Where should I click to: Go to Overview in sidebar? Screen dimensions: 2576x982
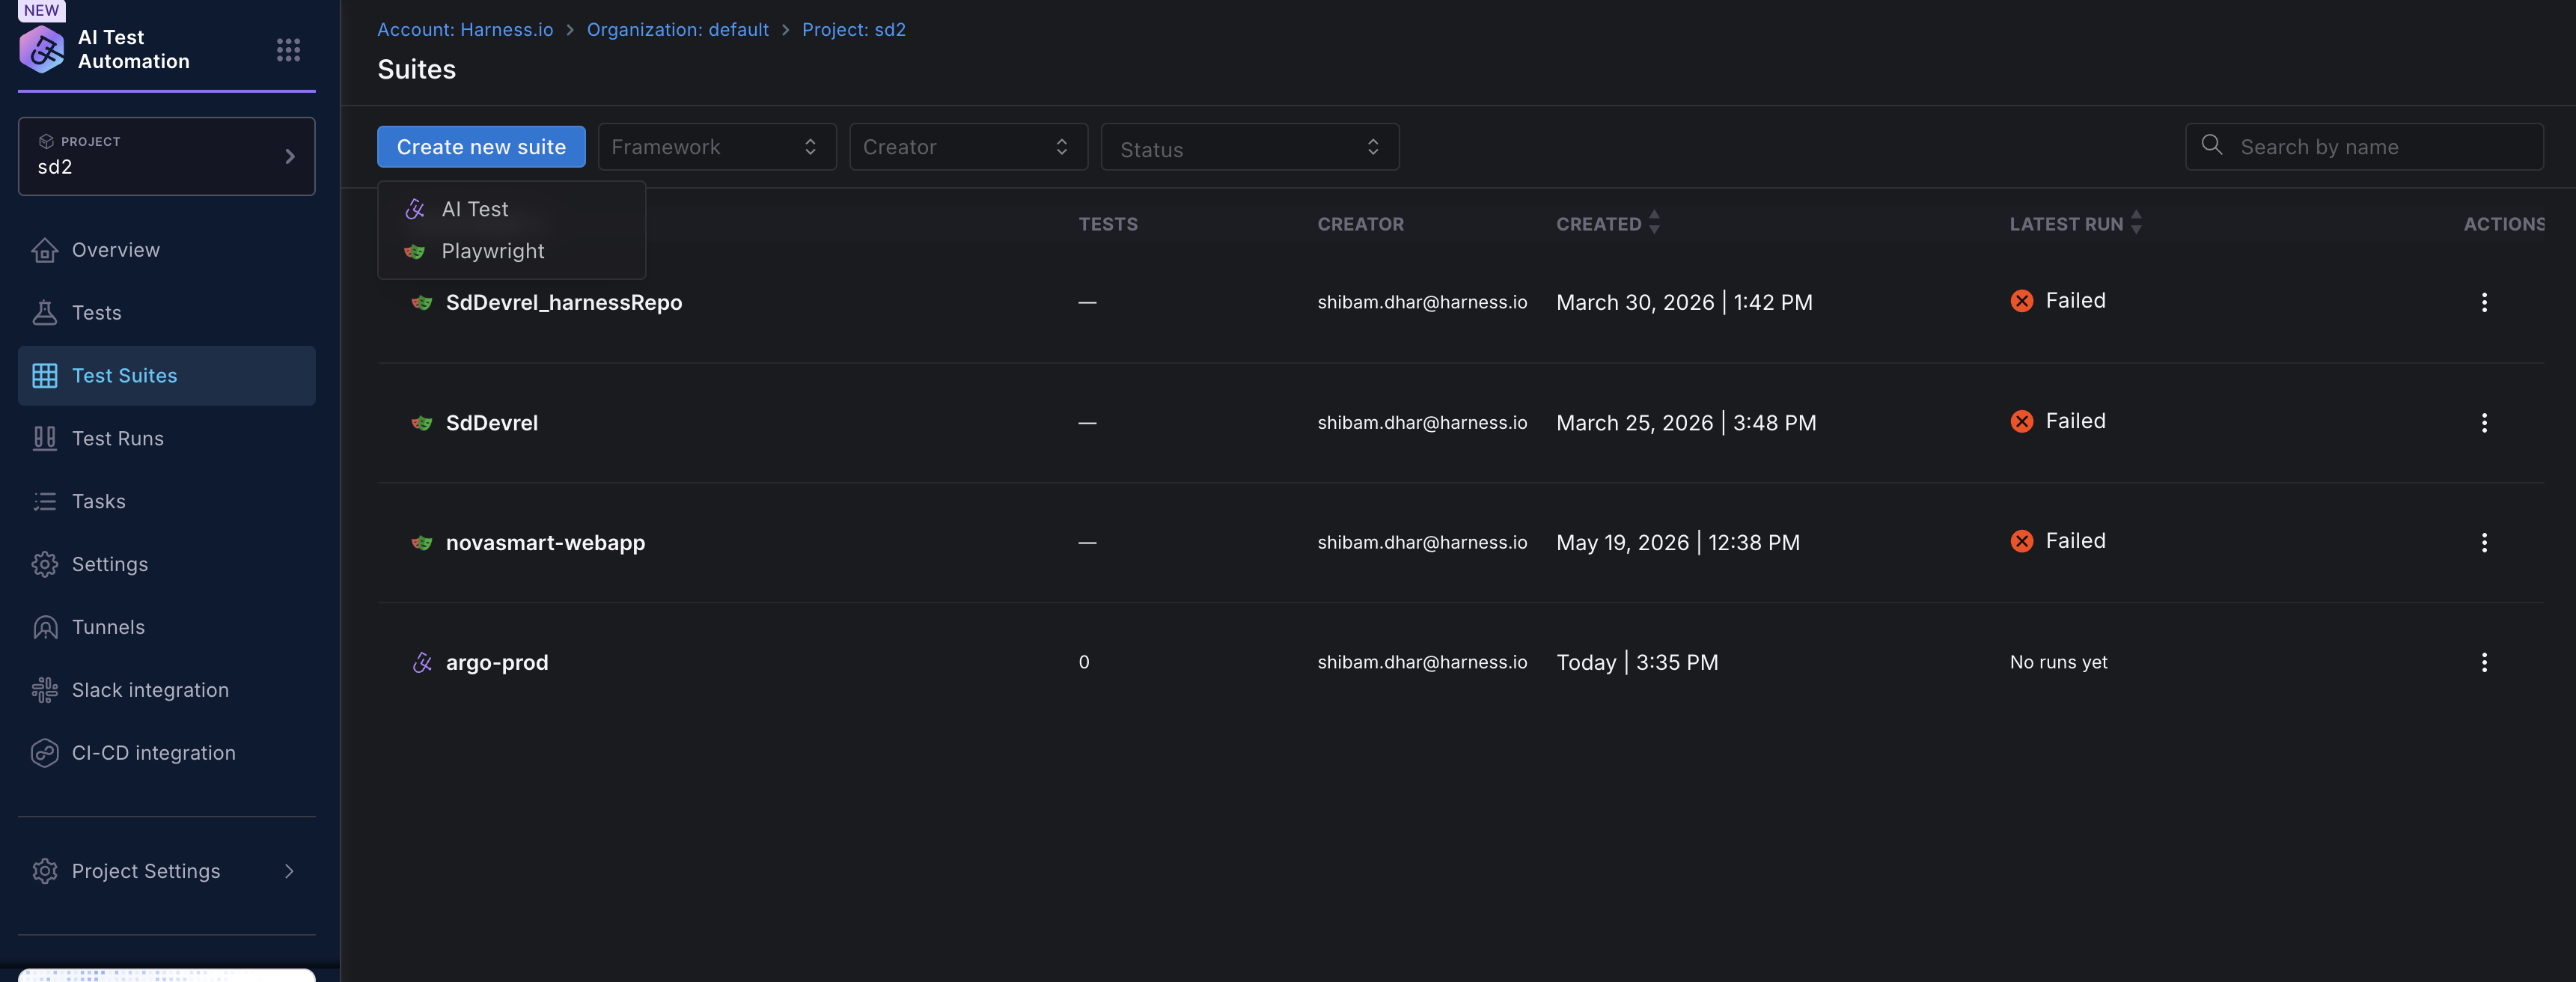pos(167,250)
